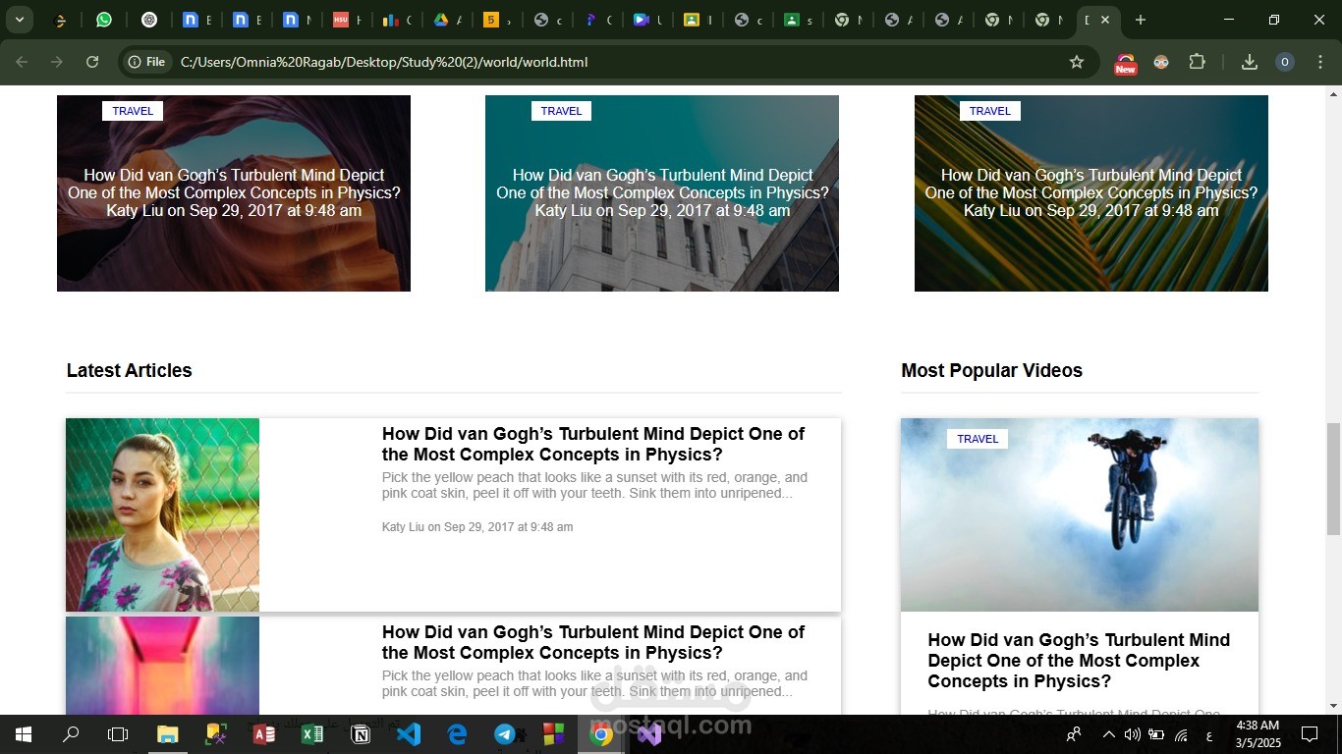Show hidden system tray icons
The height and width of the screenshot is (754, 1342).
pyautogui.click(x=1109, y=734)
